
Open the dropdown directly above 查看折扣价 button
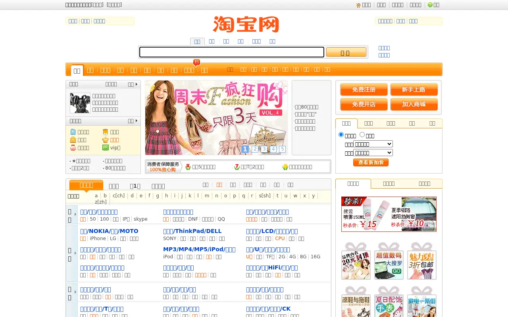tap(373, 153)
